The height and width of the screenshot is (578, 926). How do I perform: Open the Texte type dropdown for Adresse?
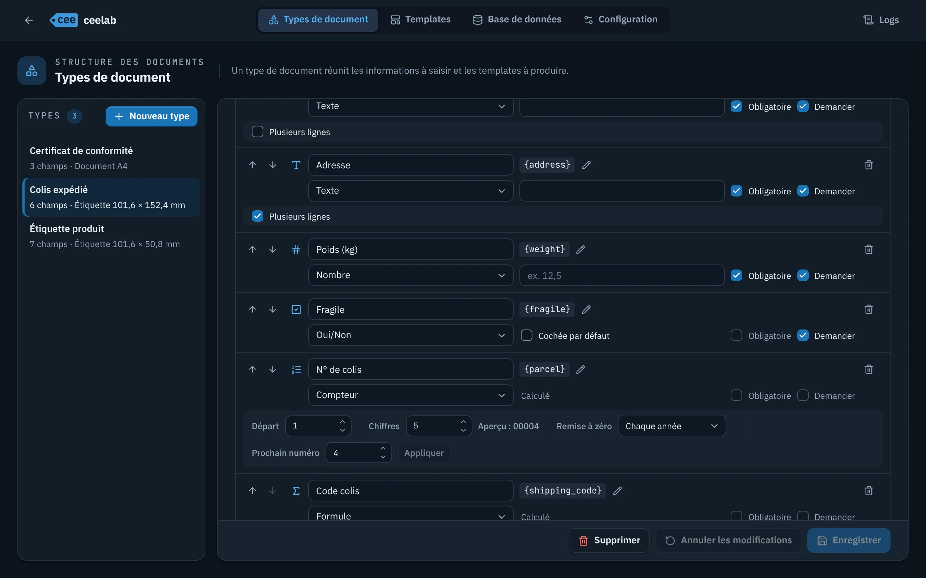411,191
